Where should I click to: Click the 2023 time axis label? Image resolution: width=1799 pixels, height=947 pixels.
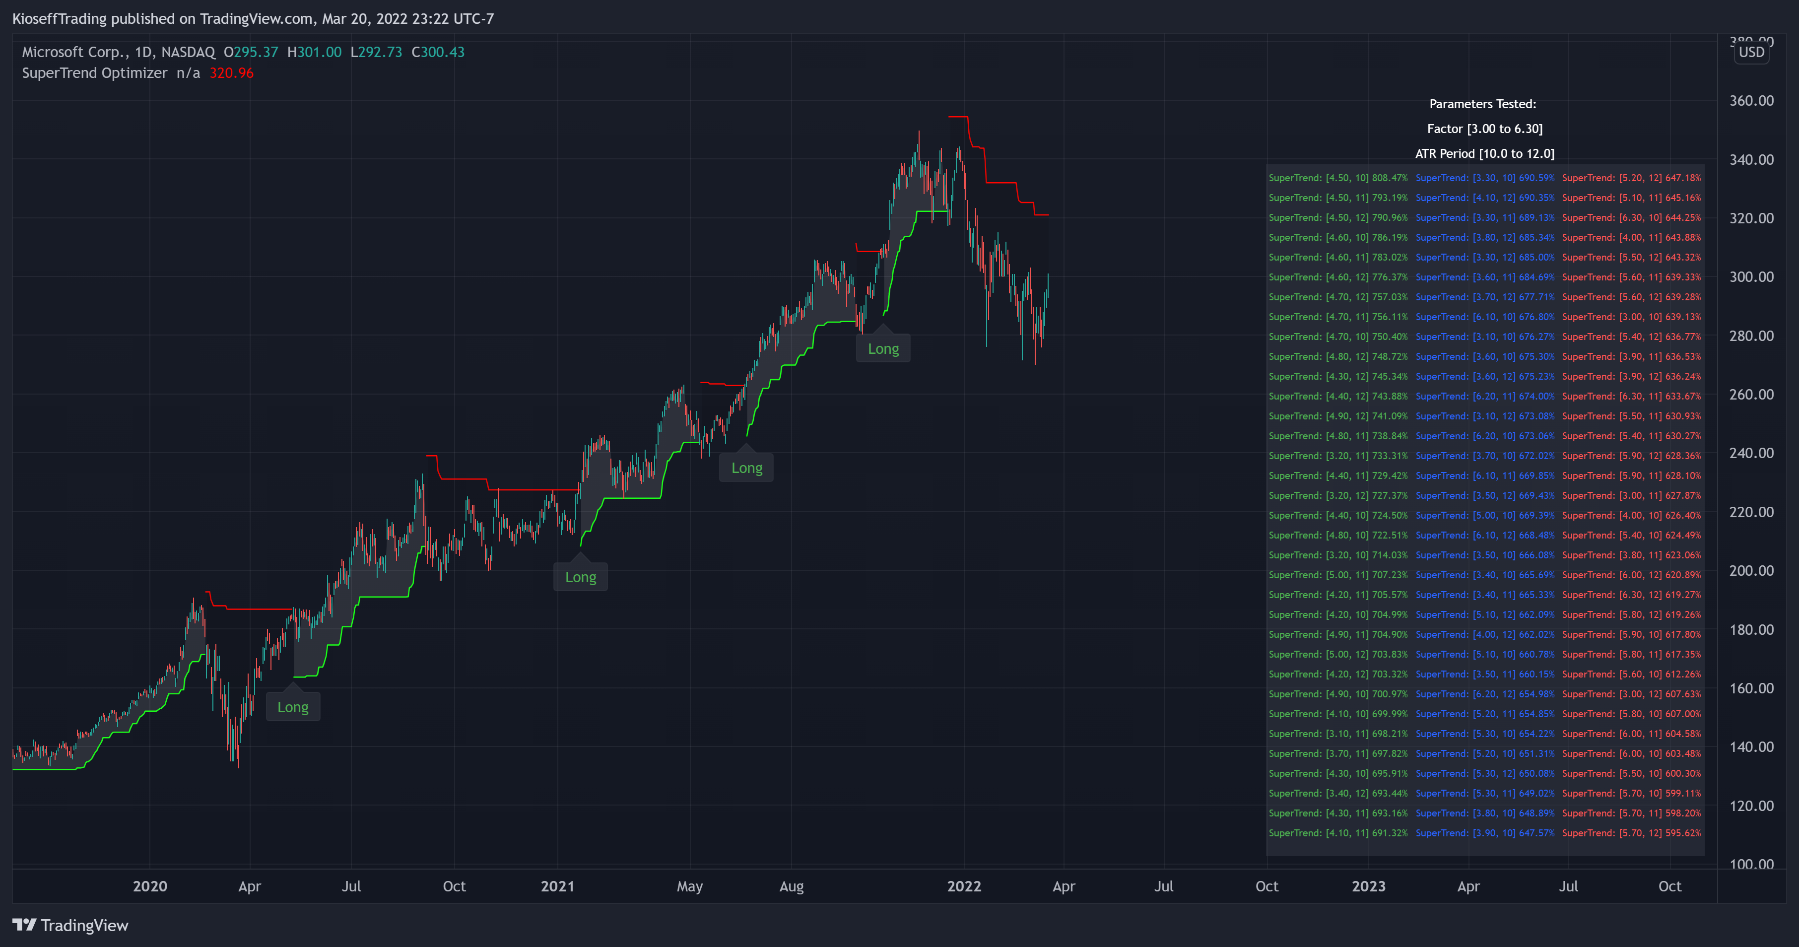click(1369, 886)
